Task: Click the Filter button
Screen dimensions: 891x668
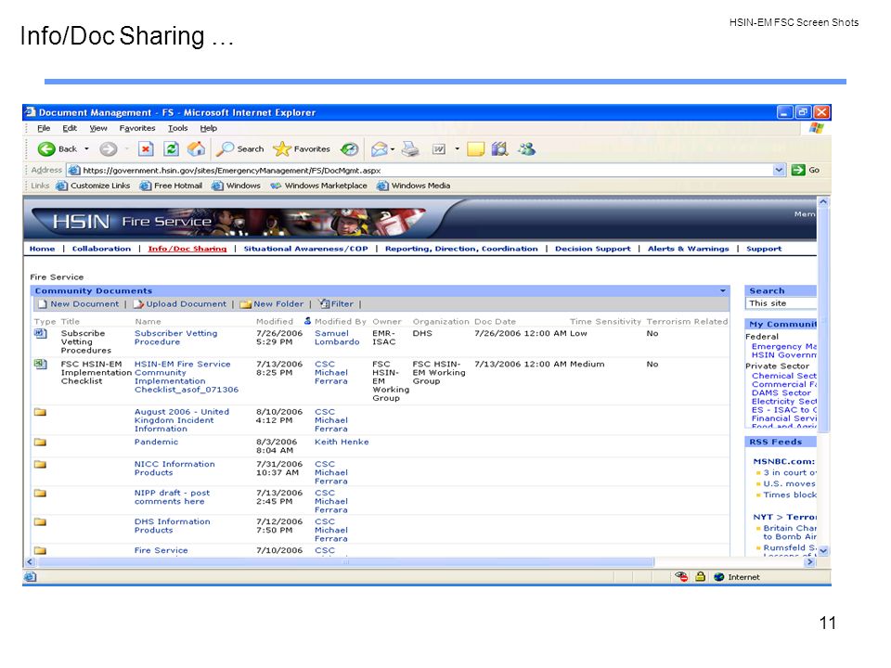Action: coord(336,304)
